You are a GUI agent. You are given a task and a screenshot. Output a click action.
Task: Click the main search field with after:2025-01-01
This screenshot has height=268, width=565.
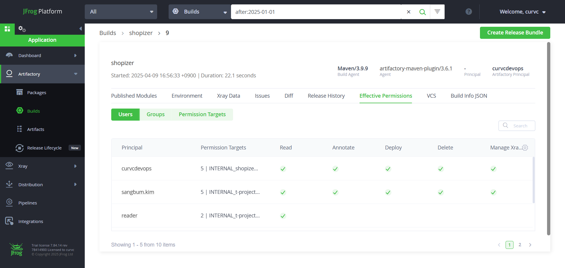pyautogui.click(x=316, y=12)
